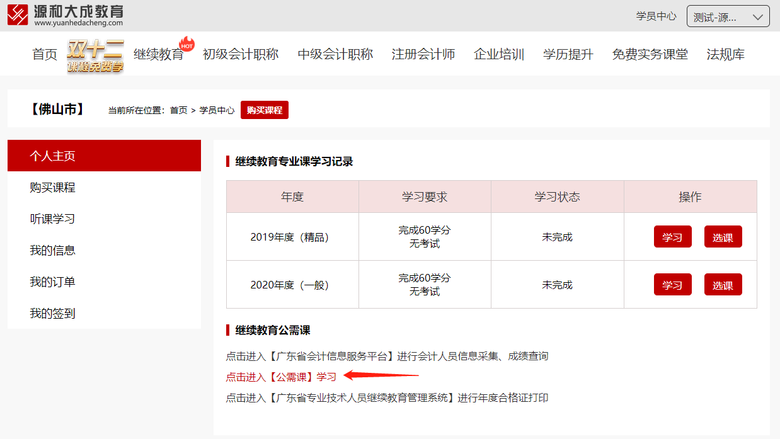Image resolution: width=780 pixels, height=439 pixels.
Task: Open the 双十二 课程免费学 promo banner
Action: 95,56
